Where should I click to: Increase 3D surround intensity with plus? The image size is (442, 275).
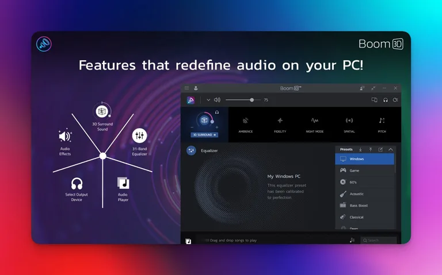point(217,127)
